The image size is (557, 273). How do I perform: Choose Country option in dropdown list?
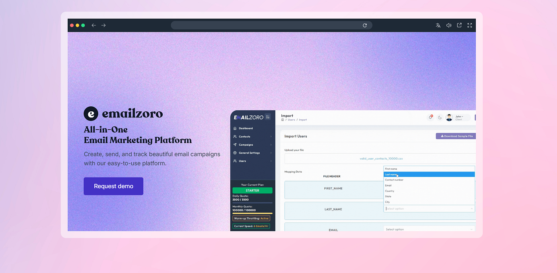429,191
